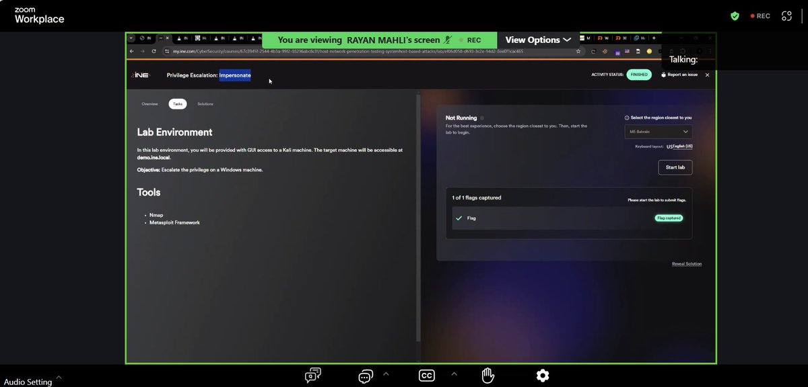Click You are viewing RAYAN MAHLI's screen banner

click(x=379, y=40)
